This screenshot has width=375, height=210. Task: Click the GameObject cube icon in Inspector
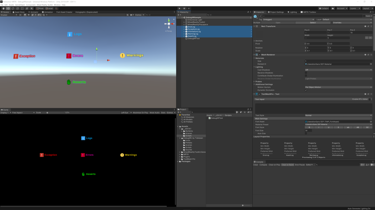point(255,16)
